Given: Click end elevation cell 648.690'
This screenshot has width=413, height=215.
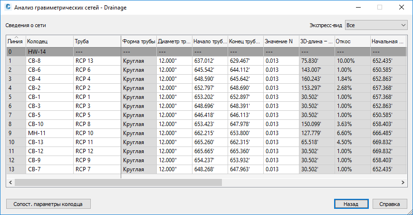Looking at the screenshot, I should click(x=246, y=88).
